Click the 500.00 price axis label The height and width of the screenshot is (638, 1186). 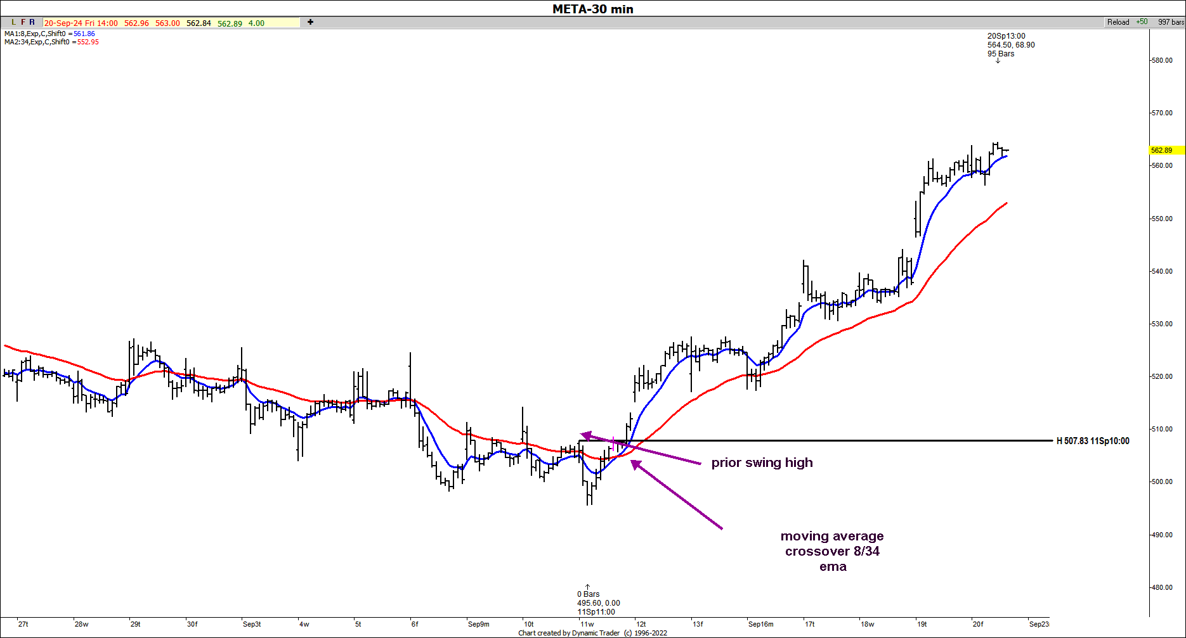(x=1162, y=482)
